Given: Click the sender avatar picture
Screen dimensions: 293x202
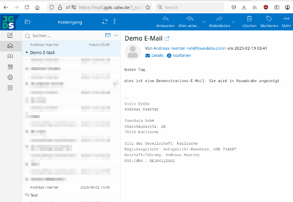Looking at the screenshot, I should pyautogui.click(x=133, y=52).
